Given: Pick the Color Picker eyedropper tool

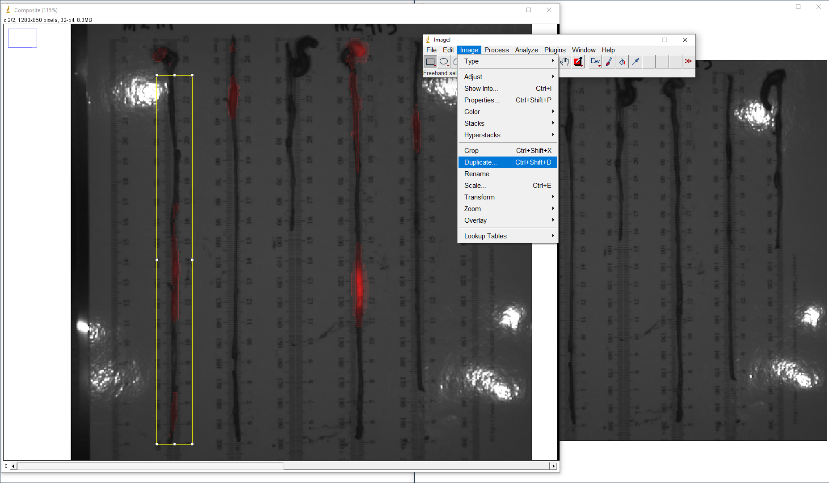Looking at the screenshot, I should (x=578, y=62).
